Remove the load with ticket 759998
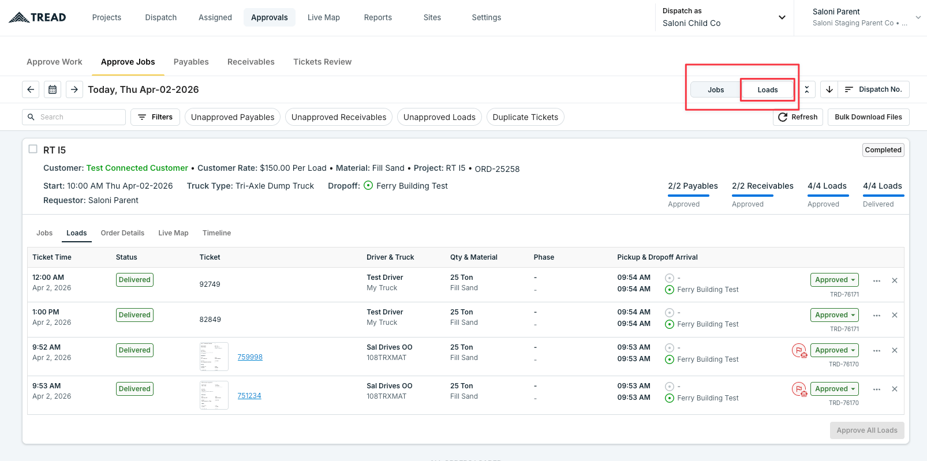 pyautogui.click(x=895, y=350)
